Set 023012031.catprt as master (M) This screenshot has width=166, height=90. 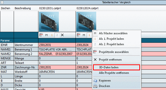(x=46, y=35)
